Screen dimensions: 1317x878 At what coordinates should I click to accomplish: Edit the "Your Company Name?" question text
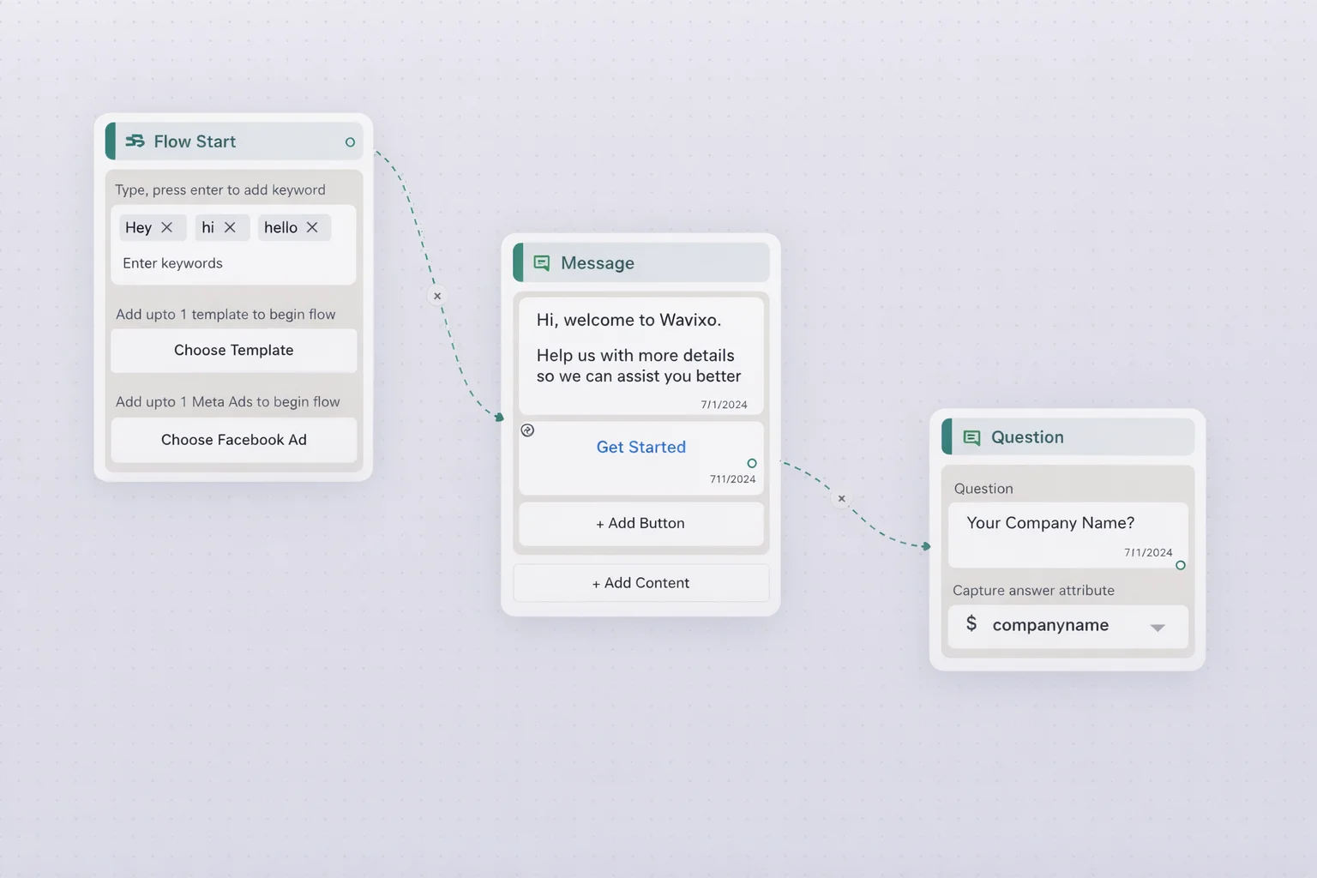1050,523
